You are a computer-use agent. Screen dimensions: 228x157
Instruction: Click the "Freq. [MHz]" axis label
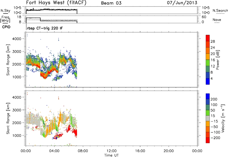(x=5, y=19)
